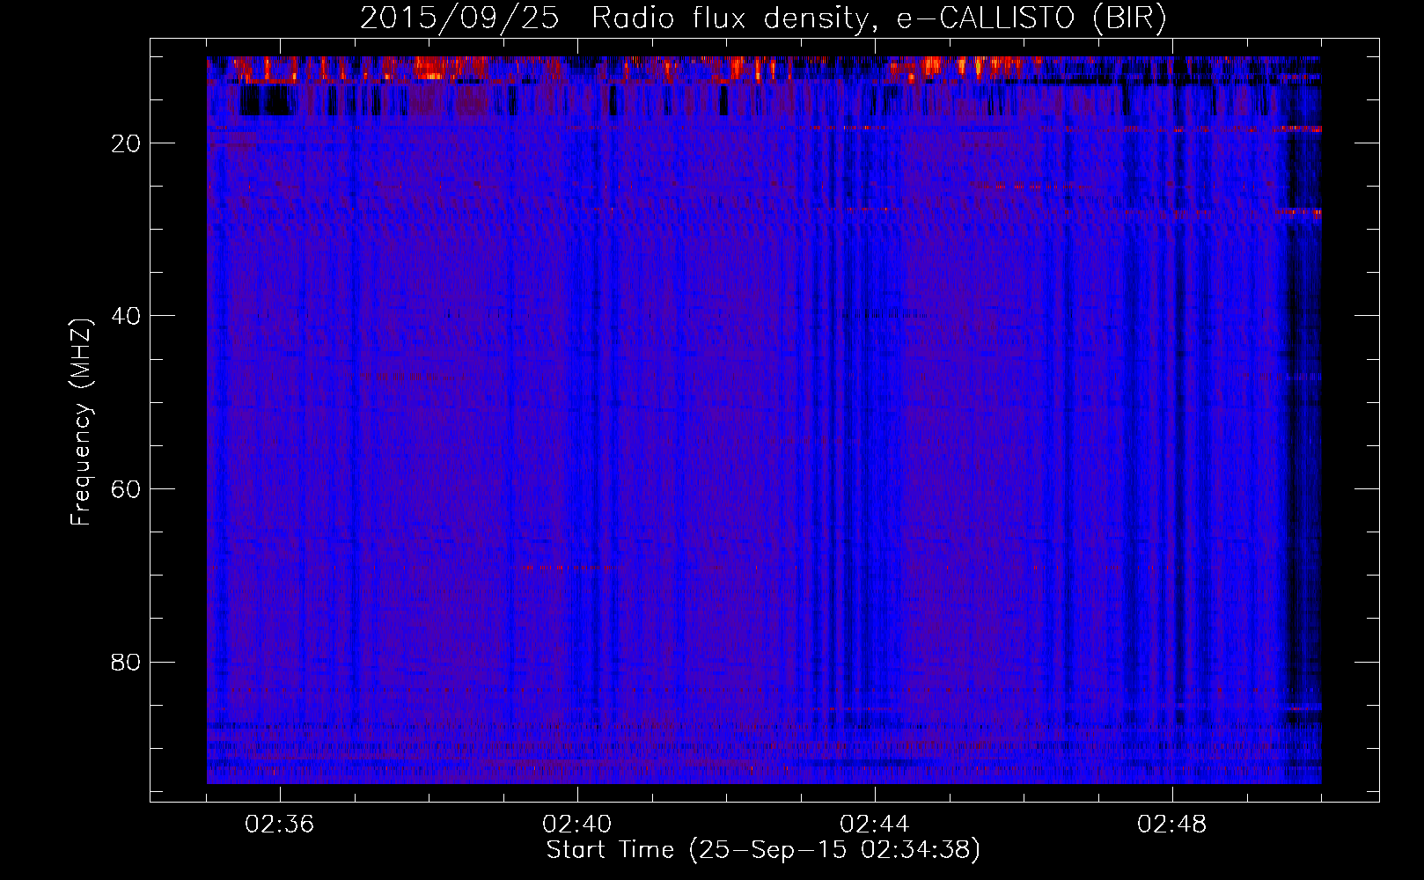Select the 20 MHz frequency axis label
The height and width of the screenshot is (880, 1424).
pos(127,143)
